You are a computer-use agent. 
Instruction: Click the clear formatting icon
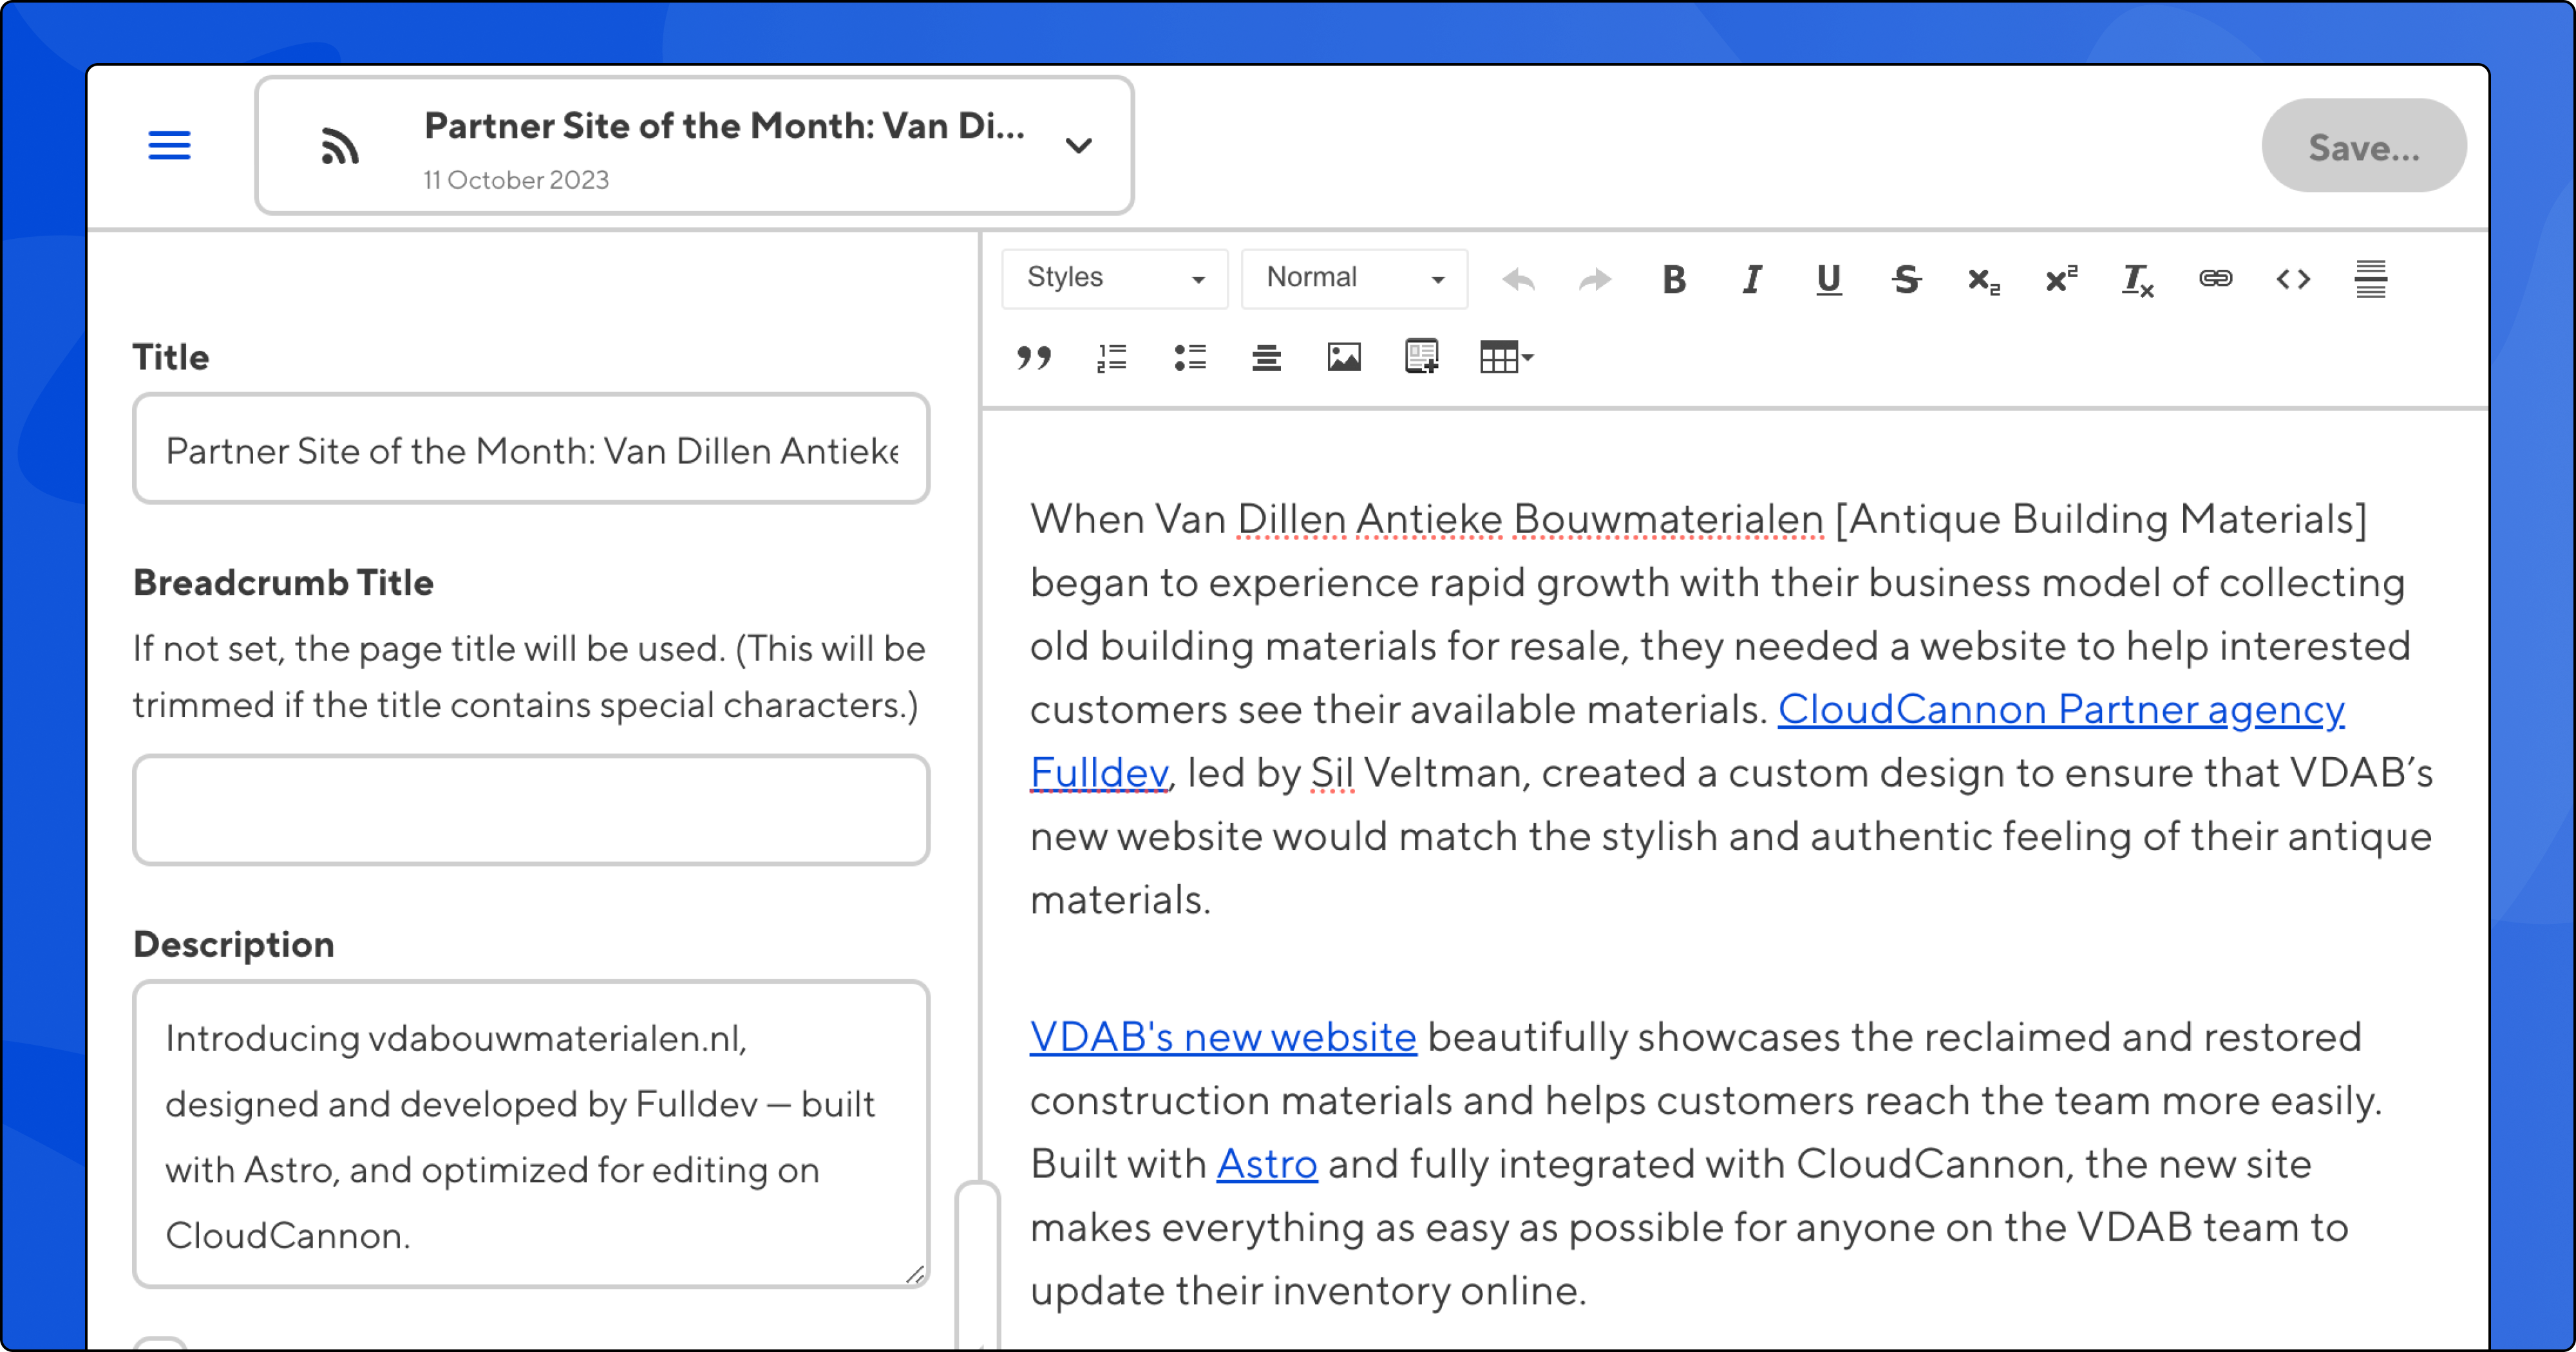[x=2137, y=279]
